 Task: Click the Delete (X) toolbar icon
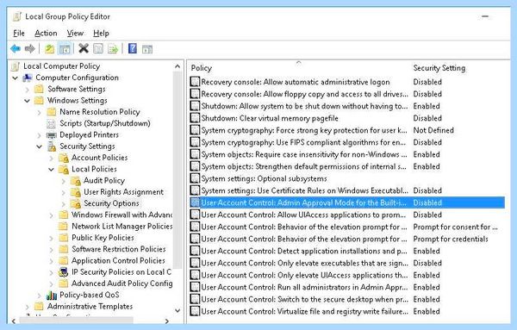[x=84, y=49]
